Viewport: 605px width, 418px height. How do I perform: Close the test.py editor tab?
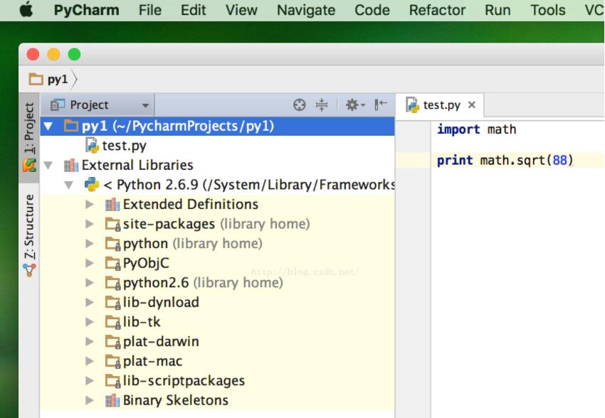tap(471, 105)
